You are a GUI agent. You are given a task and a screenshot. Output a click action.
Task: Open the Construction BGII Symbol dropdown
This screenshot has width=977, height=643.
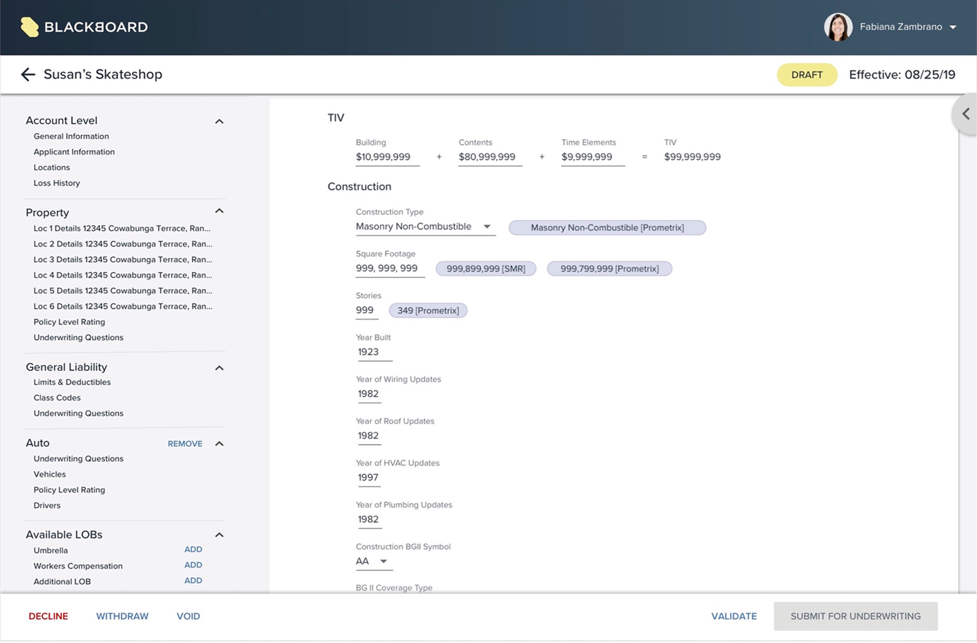point(384,561)
